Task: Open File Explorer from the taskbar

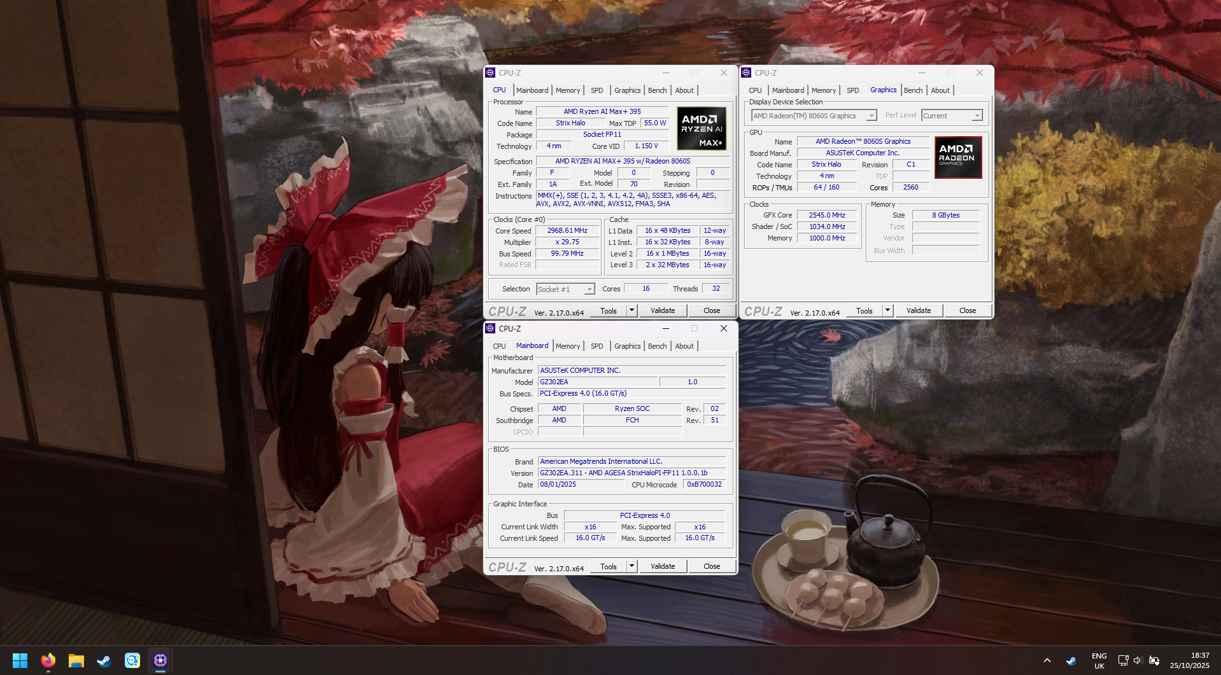Action: [76, 660]
